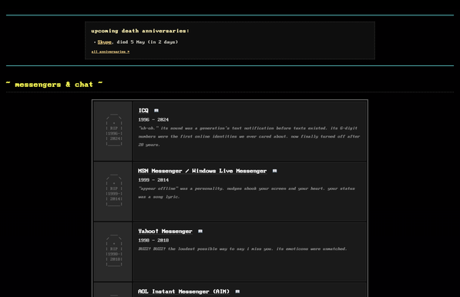
Task: Click the Yahoo! Messenger RIP tombstone art
Action: 114,251
